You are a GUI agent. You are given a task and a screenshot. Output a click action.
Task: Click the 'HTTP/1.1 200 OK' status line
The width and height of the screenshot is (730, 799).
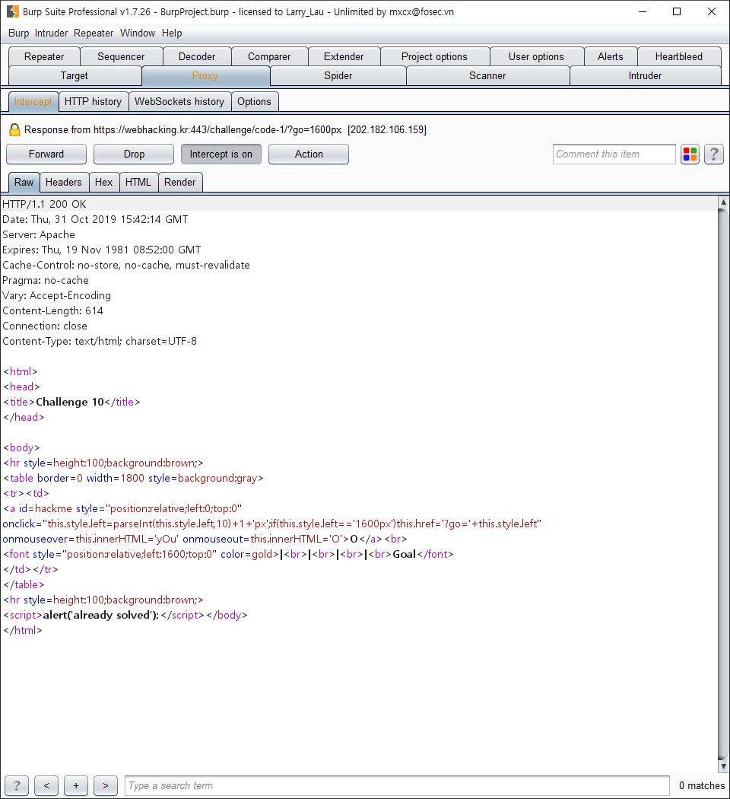(44, 205)
